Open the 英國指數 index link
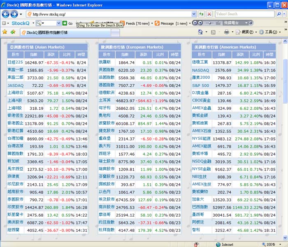The height and width of the screenshot is (247, 288). pos(107,70)
